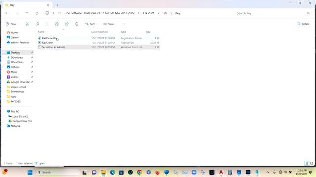Screen dimensions: 316x177
Task: Open the New item dropdown
Action: pos(12,24)
